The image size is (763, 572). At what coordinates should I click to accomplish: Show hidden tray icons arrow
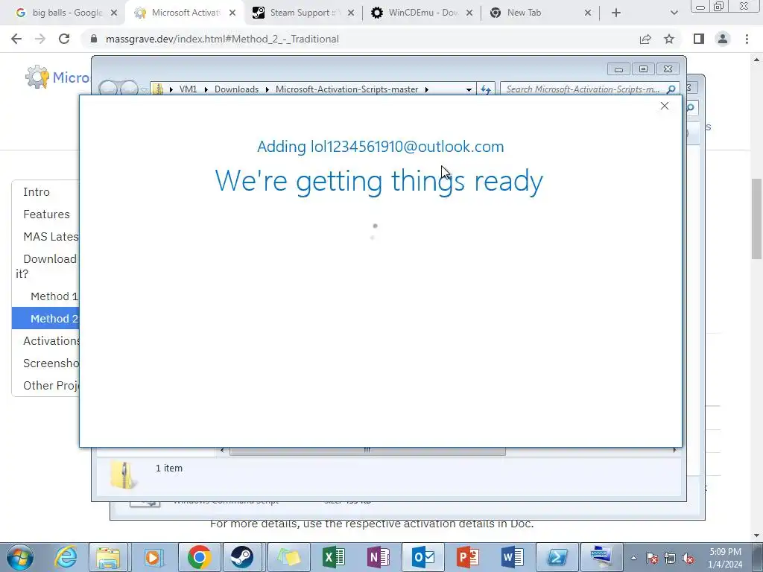tap(633, 558)
